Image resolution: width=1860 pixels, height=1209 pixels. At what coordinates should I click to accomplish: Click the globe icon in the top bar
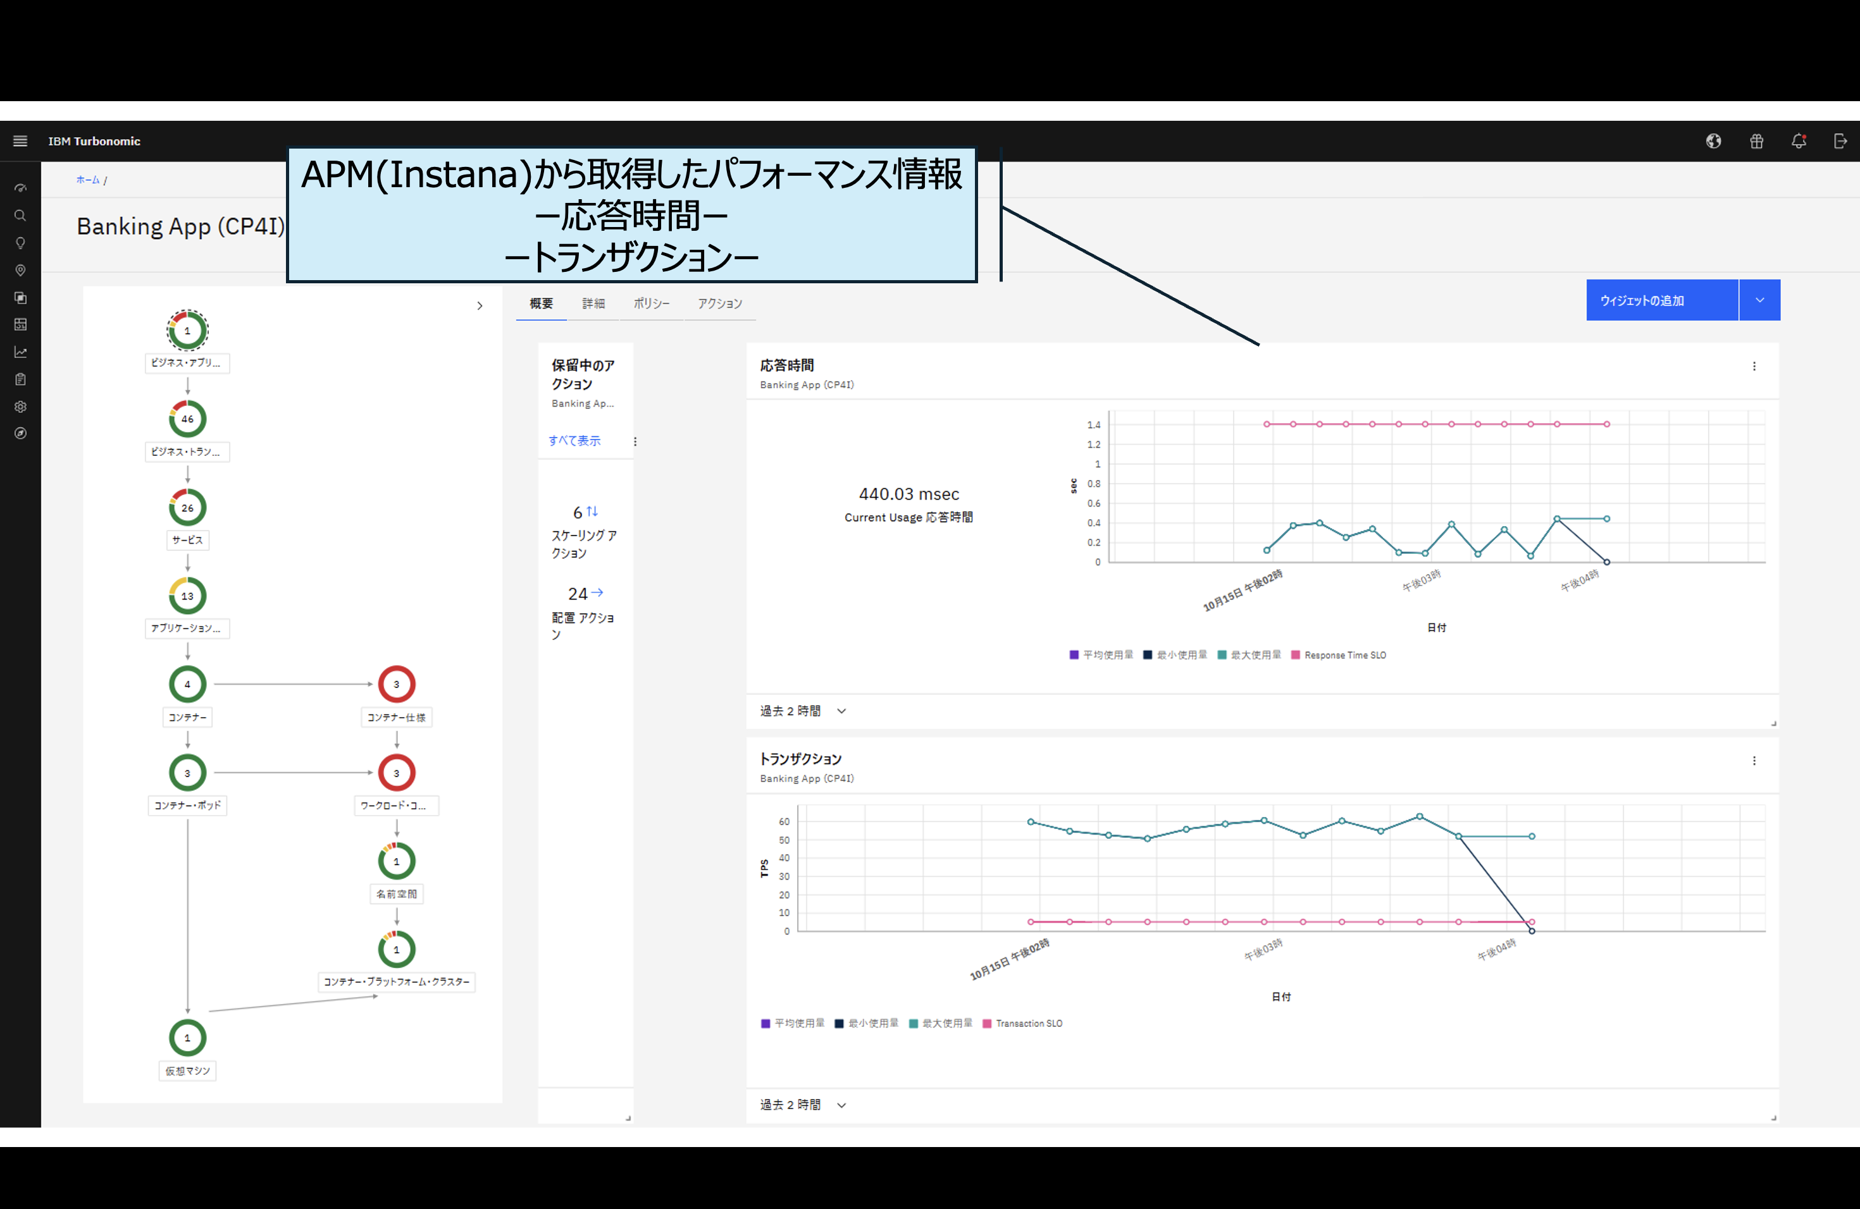[x=1714, y=142]
